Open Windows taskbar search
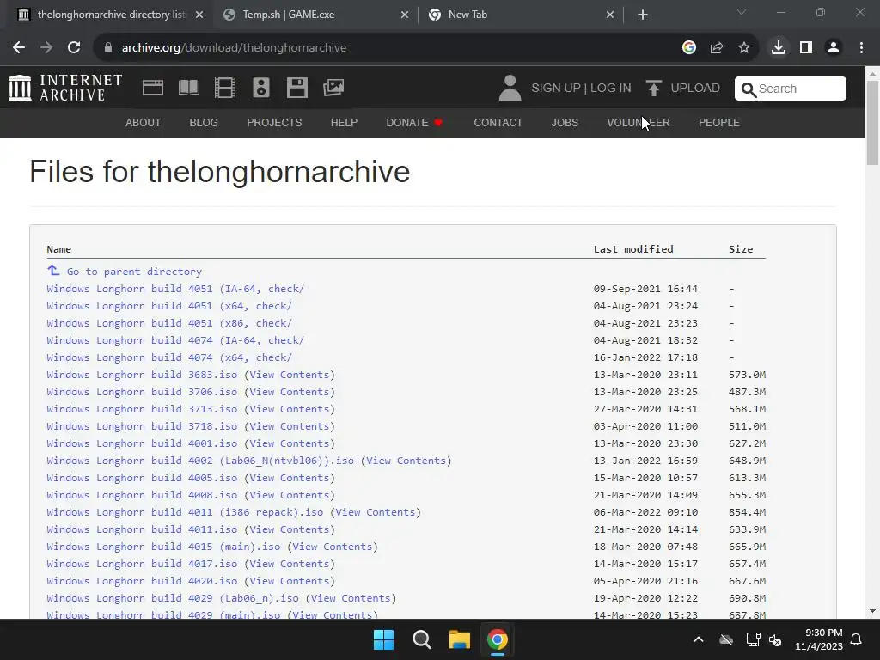 click(421, 639)
